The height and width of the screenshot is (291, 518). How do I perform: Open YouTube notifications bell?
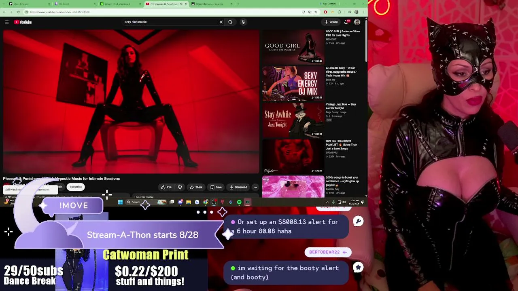tap(346, 22)
